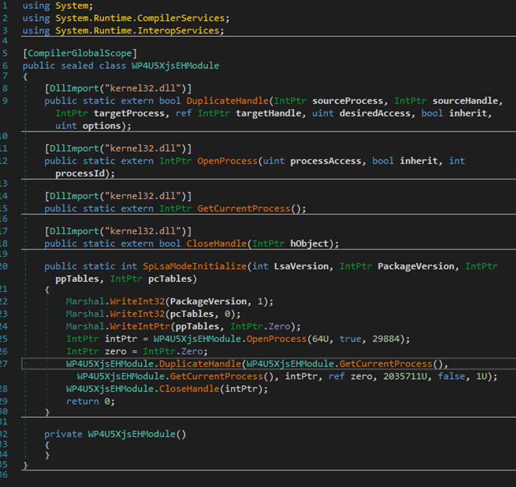This screenshot has width=516, height=487.
Task: Click WriteInt32 call on line 22
Action: pos(137,302)
